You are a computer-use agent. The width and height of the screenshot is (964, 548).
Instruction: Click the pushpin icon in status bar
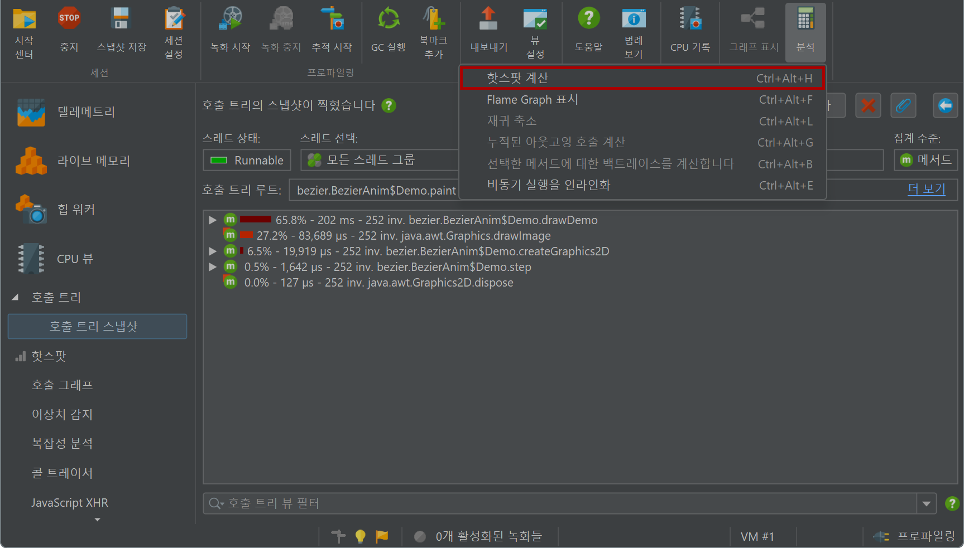pyautogui.click(x=338, y=536)
